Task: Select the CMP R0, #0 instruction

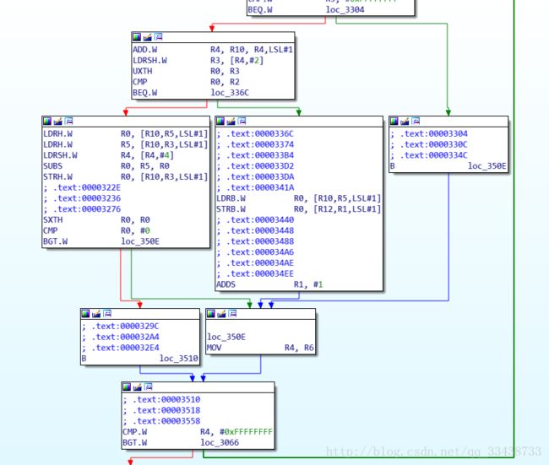Action: [96, 231]
